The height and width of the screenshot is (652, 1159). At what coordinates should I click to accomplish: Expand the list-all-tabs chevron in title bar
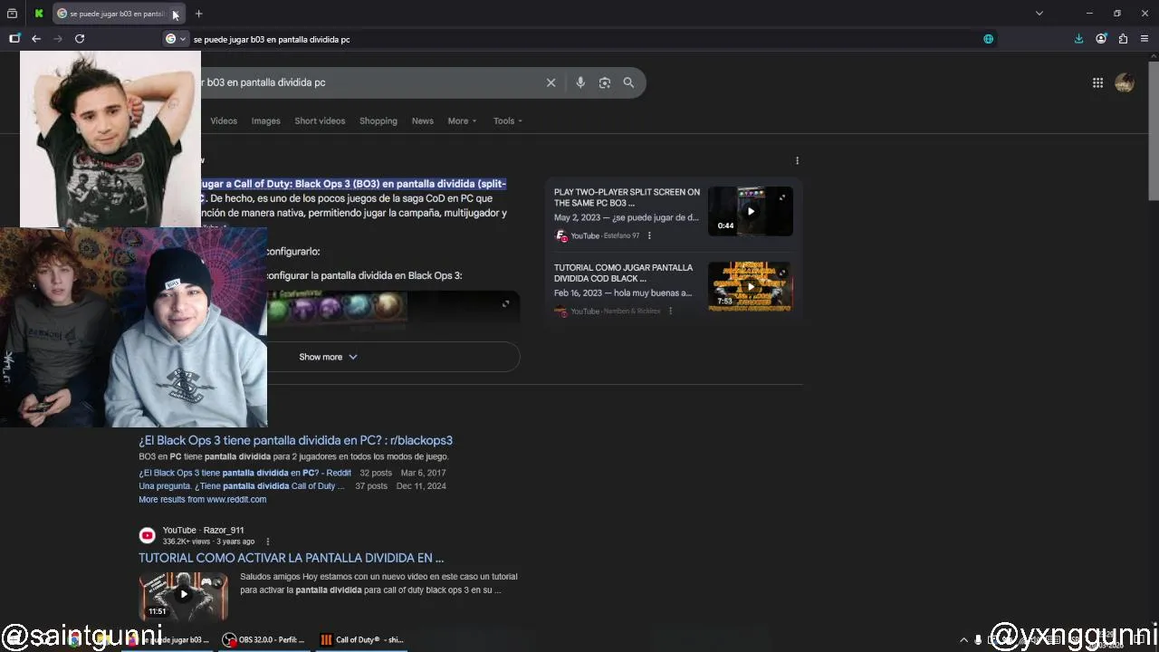tap(1039, 14)
